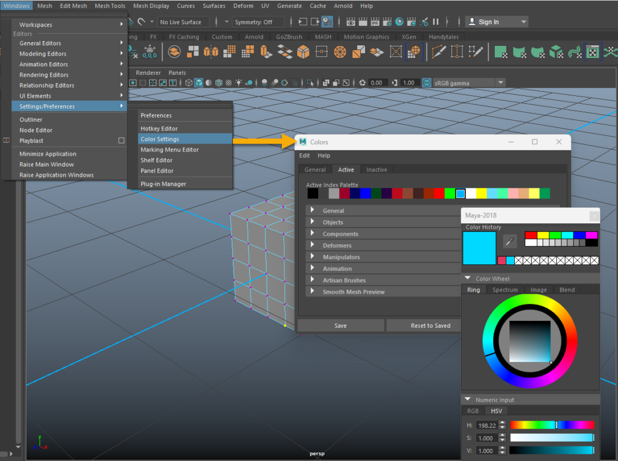The image size is (618, 461).
Task: Toggle the highlighted smooth shade cube icon
Action: tap(199, 83)
